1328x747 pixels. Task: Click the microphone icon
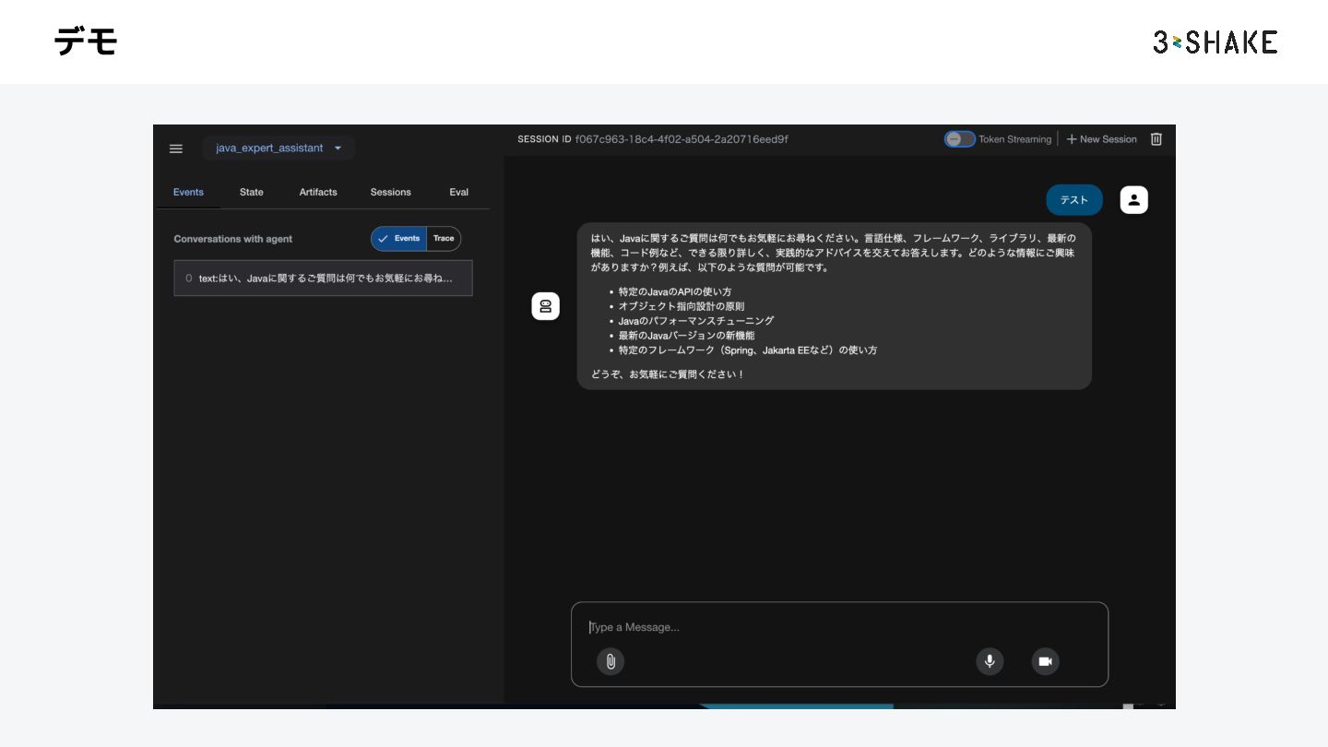coord(990,661)
